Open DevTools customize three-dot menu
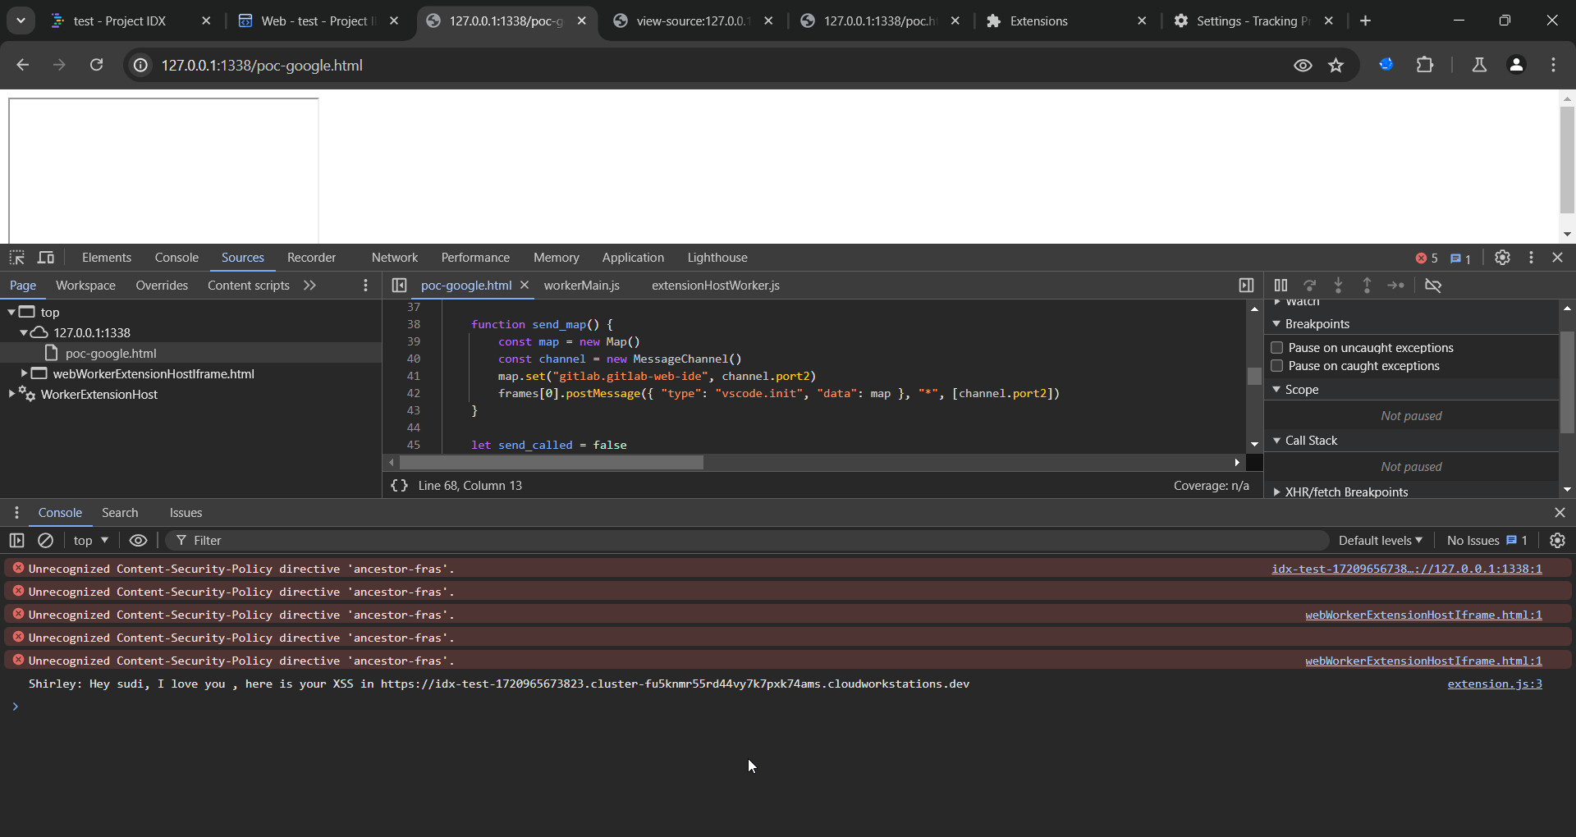 (x=1531, y=258)
